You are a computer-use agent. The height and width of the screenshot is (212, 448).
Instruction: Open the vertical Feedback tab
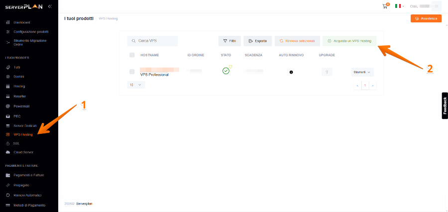point(445,106)
